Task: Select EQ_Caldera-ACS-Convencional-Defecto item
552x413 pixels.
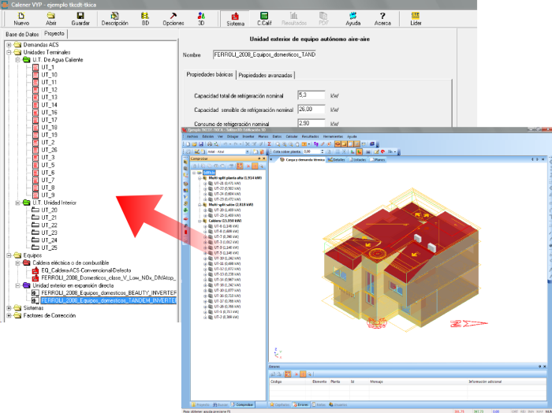Action: tap(86, 270)
